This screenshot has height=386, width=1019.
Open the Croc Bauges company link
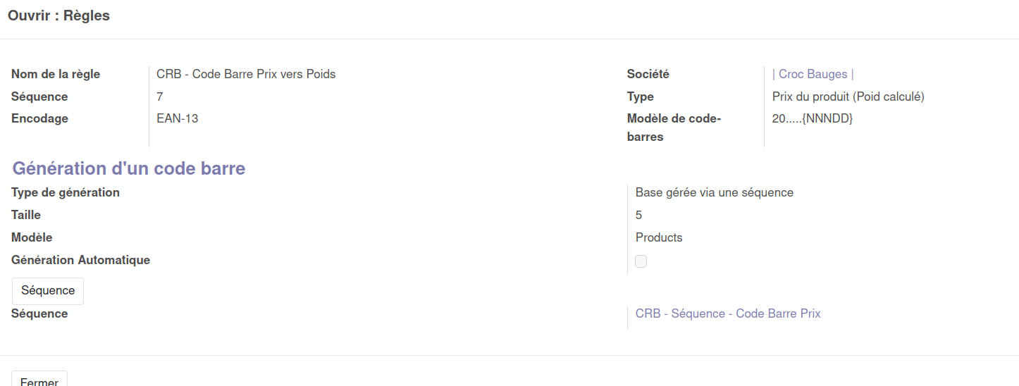click(813, 74)
